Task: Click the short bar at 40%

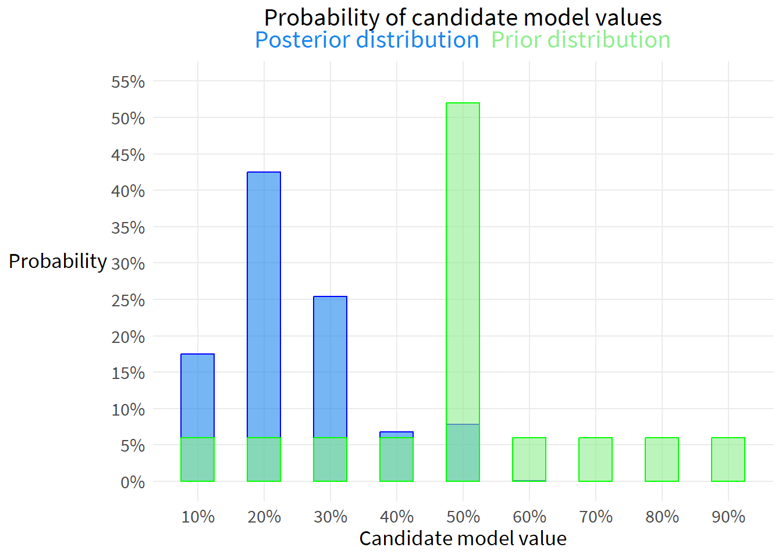Action: 396,458
